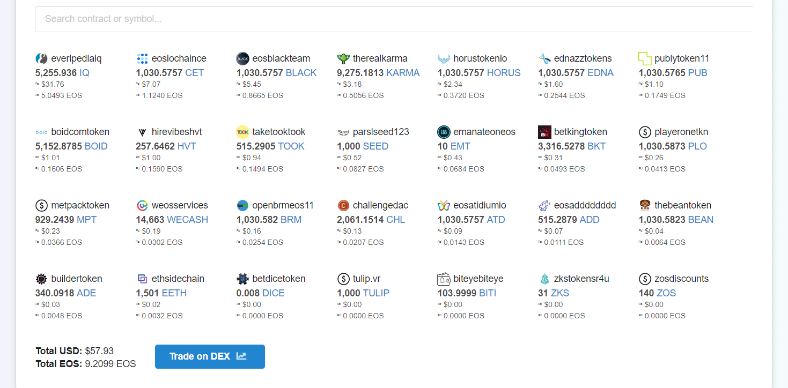Open the BEAN token symbol link

701,220
